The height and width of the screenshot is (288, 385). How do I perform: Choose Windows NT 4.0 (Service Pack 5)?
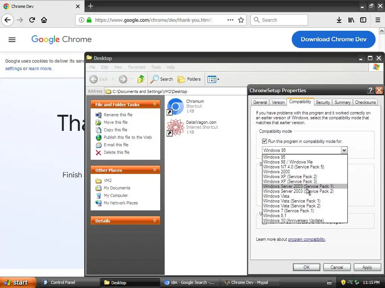tap(305, 167)
